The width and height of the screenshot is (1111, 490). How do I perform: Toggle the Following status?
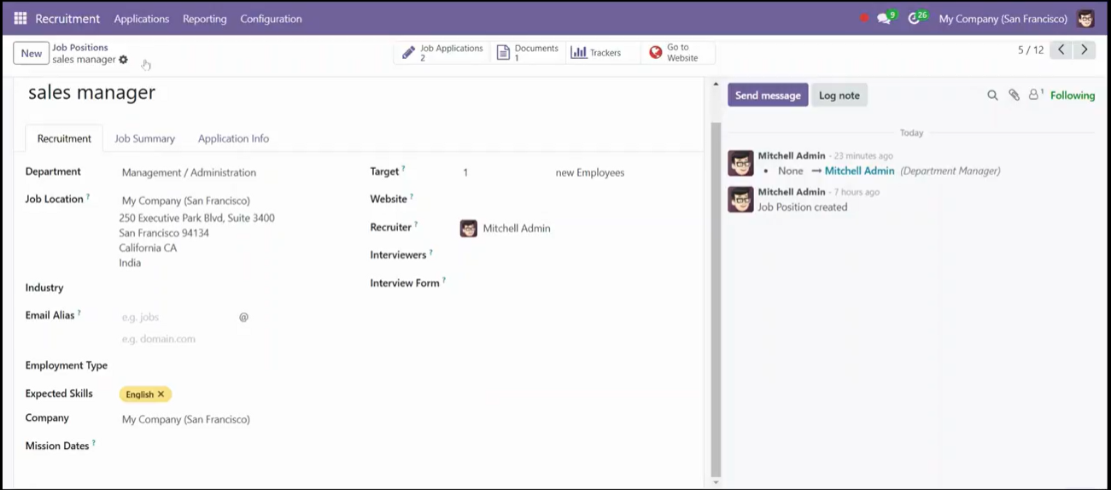[x=1073, y=96]
